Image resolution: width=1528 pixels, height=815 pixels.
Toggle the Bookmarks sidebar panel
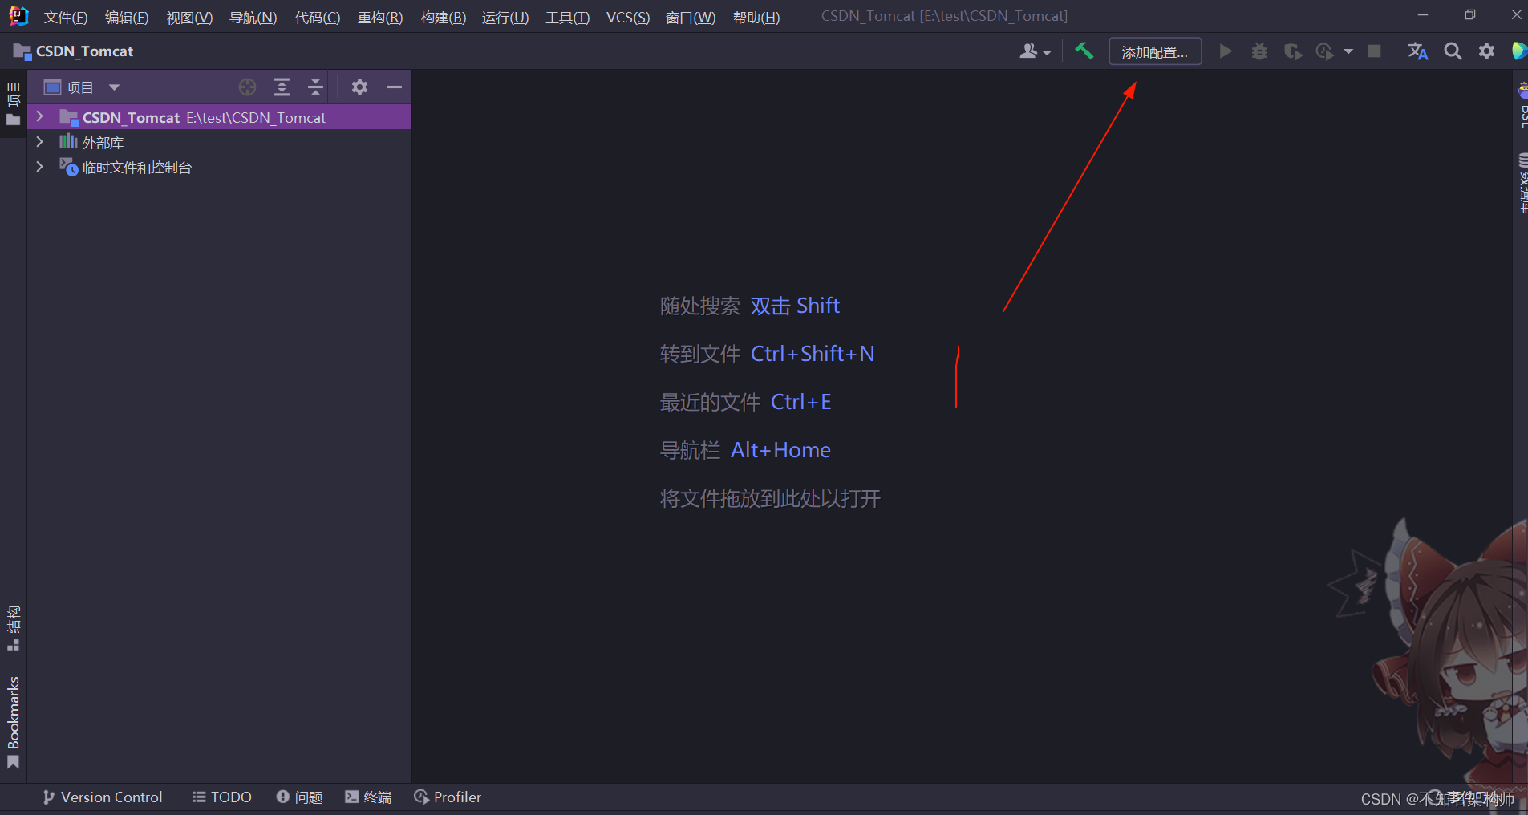13,718
